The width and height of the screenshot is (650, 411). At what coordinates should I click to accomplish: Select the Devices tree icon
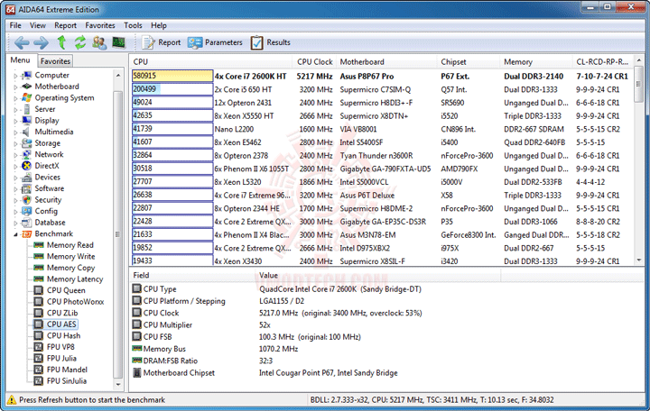pos(27,178)
